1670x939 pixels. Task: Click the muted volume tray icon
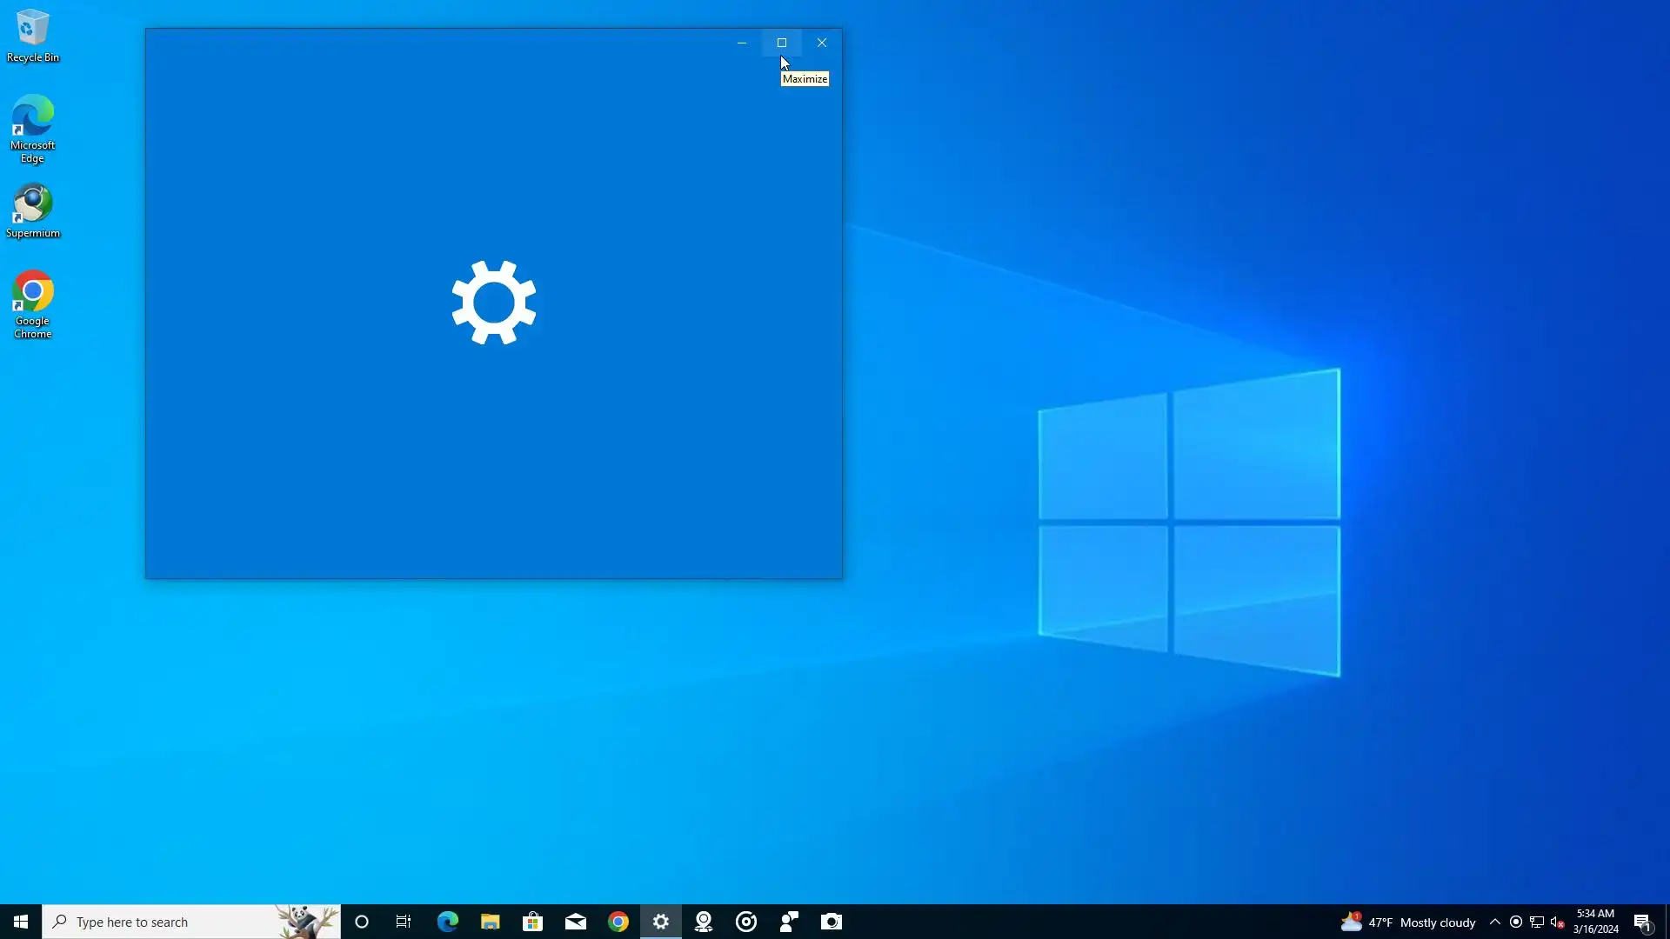click(x=1558, y=922)
